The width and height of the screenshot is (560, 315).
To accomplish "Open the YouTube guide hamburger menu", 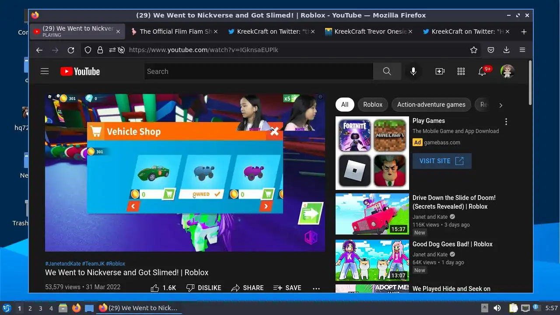I will pos(45,71).
